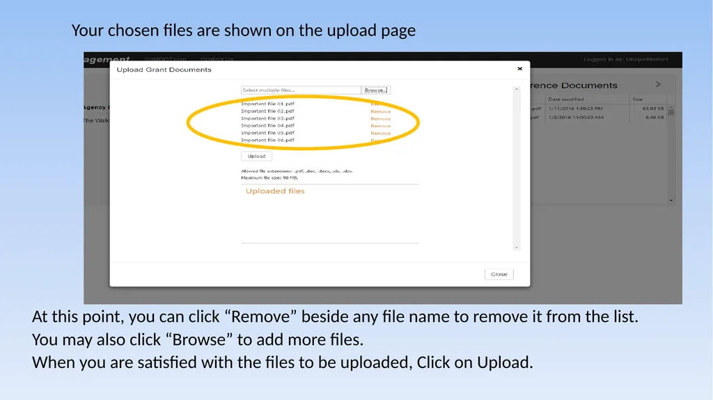Select Important file 01.pdf in the list
Viewport: 713px width, 400px height.
(x=268, y=104)
